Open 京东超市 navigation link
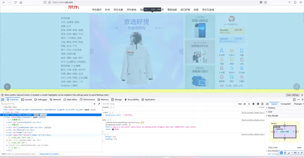 click(97, 9)
